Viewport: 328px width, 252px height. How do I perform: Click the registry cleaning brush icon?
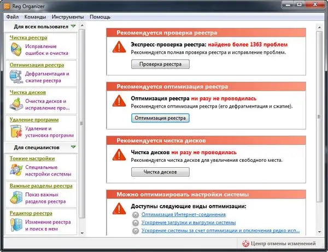(16, 49)
